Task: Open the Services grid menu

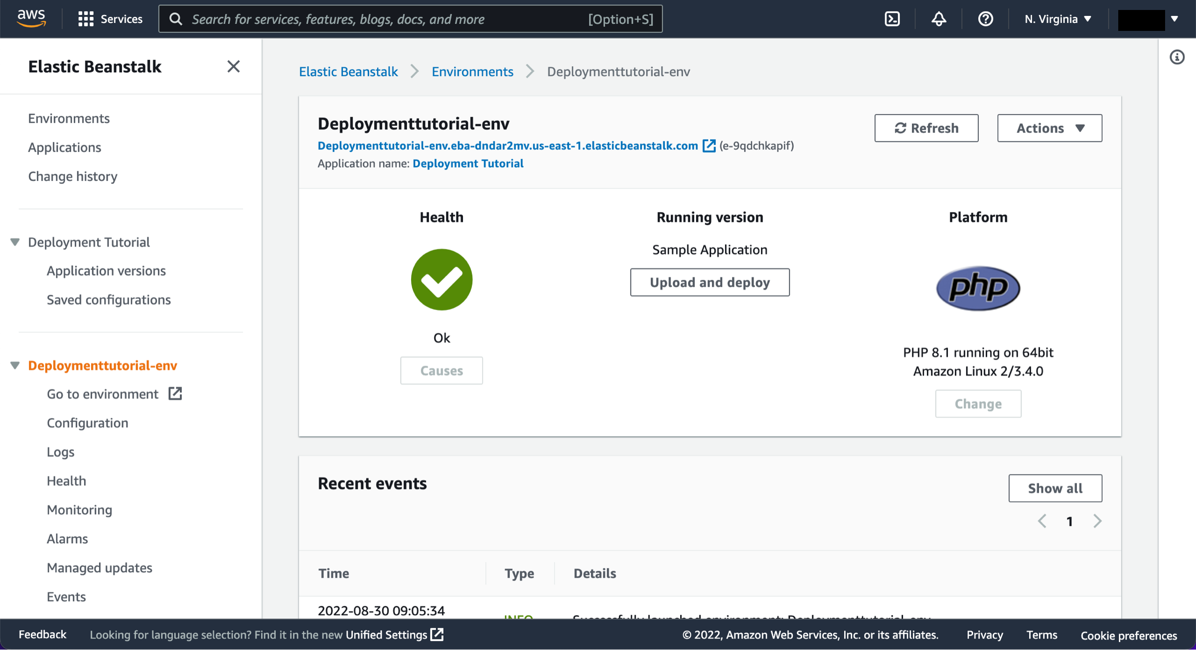Action: [86, 19]
